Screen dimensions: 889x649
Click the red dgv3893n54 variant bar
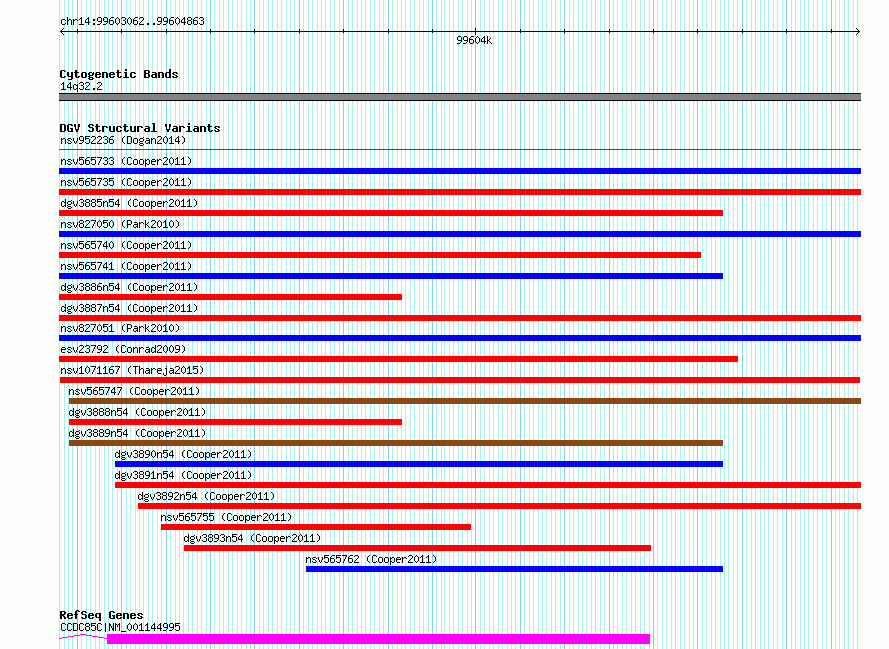point(418,548)
